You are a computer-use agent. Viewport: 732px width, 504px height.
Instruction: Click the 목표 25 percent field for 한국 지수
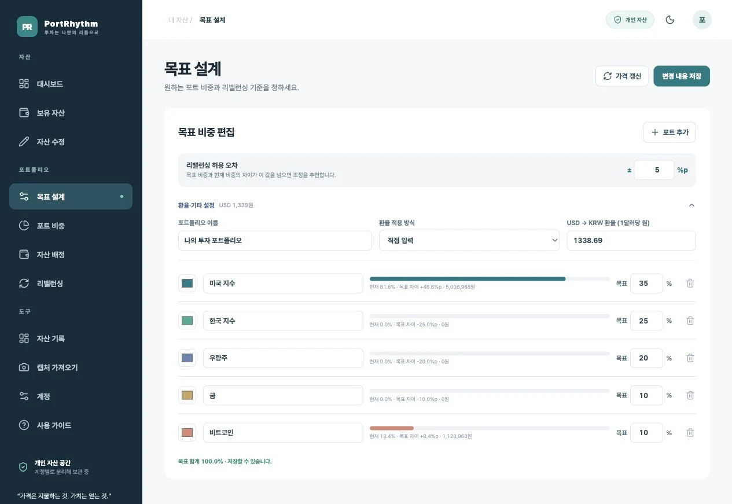[646, 321]
